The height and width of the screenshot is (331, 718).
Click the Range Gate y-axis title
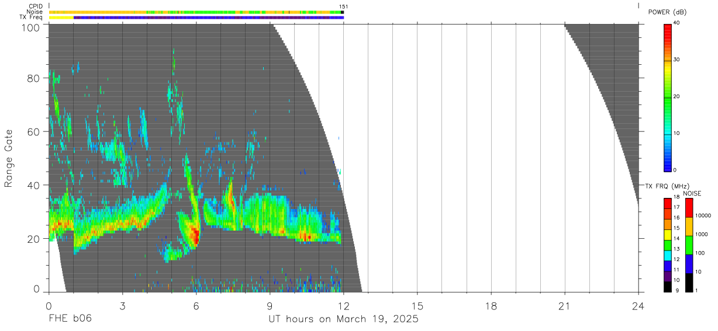point(9,159)
